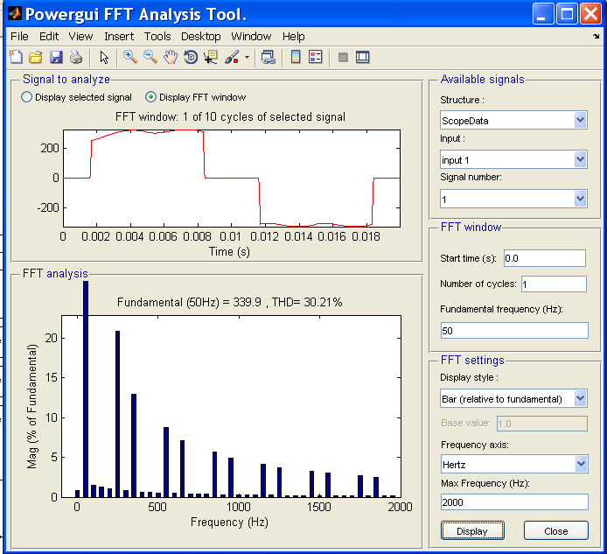Click the 'Time (s)' axis label
Image resolution: width=607 pixels, height=554 pixels.
[x=229, y=252]
